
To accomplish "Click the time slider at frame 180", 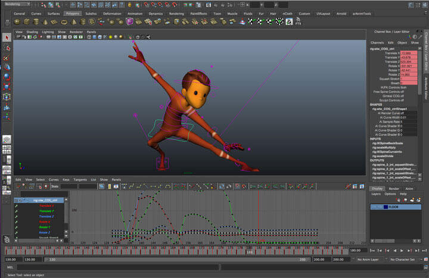I will coord(249,250).
